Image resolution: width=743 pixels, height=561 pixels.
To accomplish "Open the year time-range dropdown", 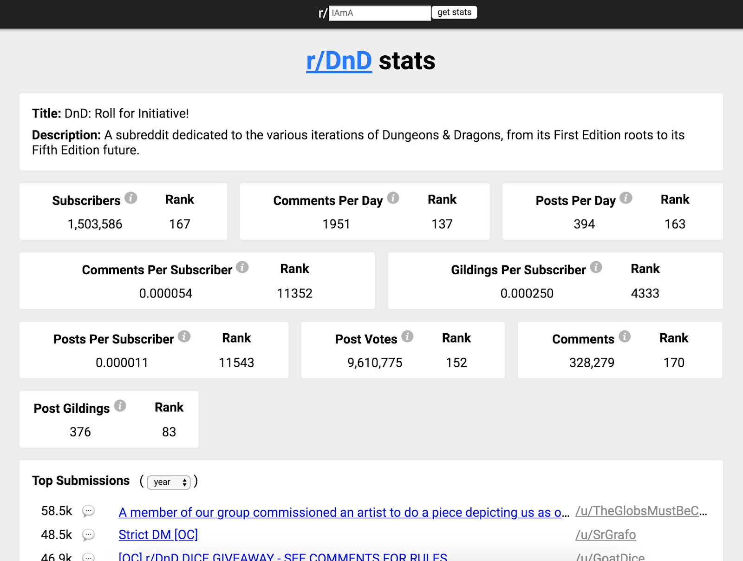I will click(x=169, y=482).
